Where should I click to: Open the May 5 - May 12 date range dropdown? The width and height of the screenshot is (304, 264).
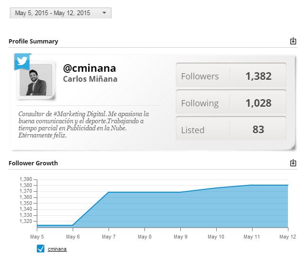(x=60, y=13)
